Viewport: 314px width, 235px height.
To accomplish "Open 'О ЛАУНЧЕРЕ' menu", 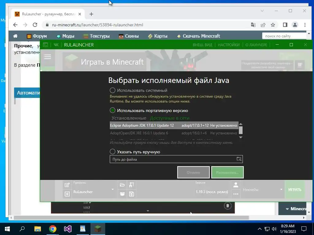I will tap(256, 45).
